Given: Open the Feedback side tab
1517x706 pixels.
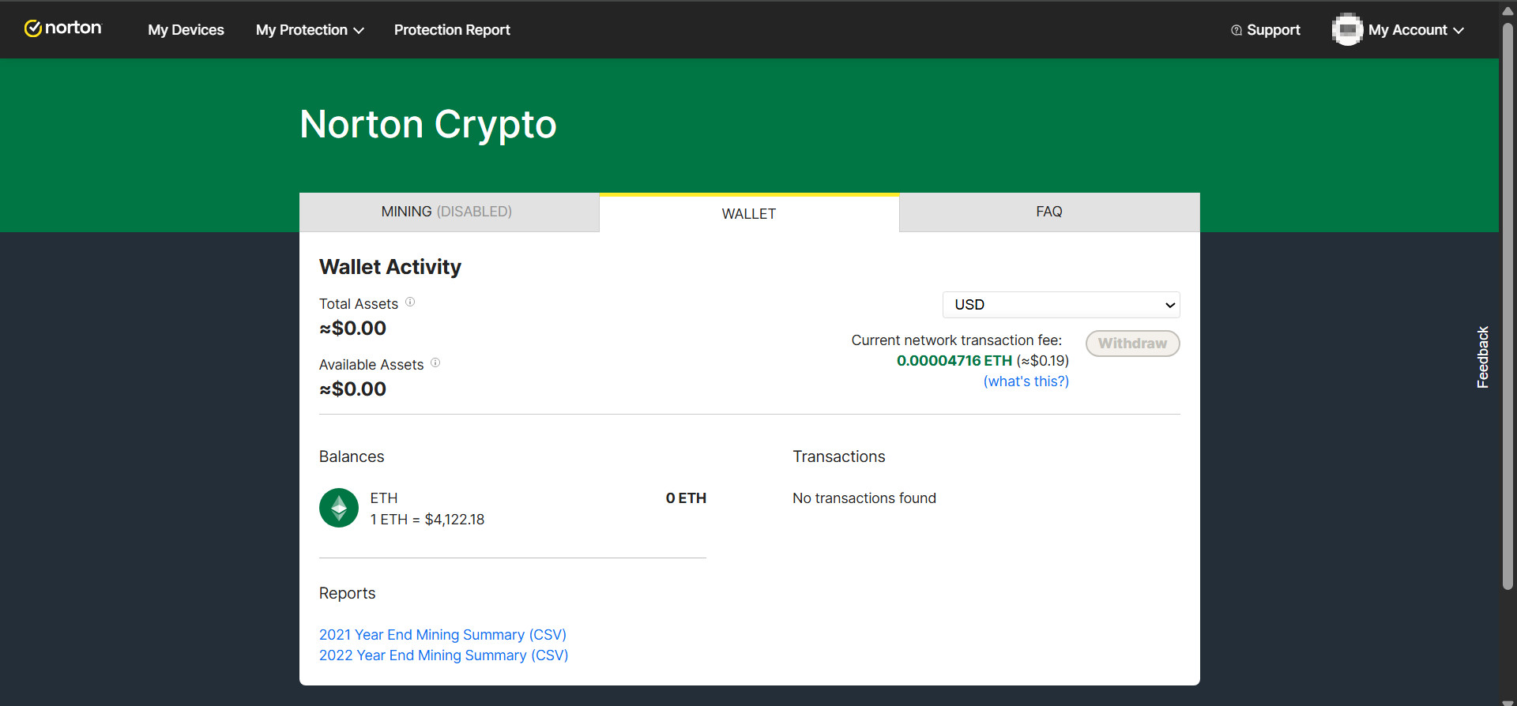Looking at the screenshot, I should click(1483, 357).
